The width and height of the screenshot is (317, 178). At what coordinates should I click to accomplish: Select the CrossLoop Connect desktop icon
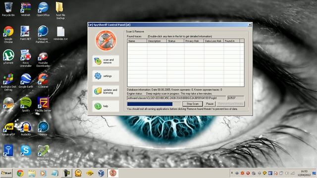43,154
